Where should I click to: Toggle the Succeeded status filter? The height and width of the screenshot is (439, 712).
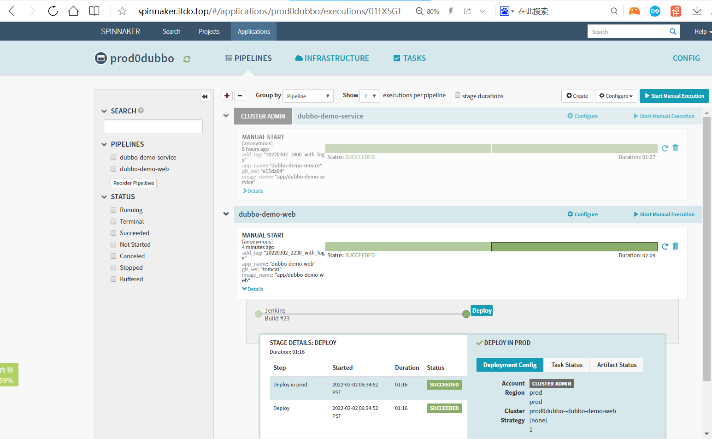click(x=113, y=233)
